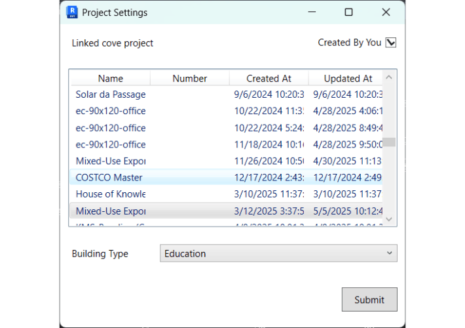The image size is (465, 328).
Task: Select ec-90x120-office project created 11/18/2024
Action: pyautogui.click(x=110, y=144)
